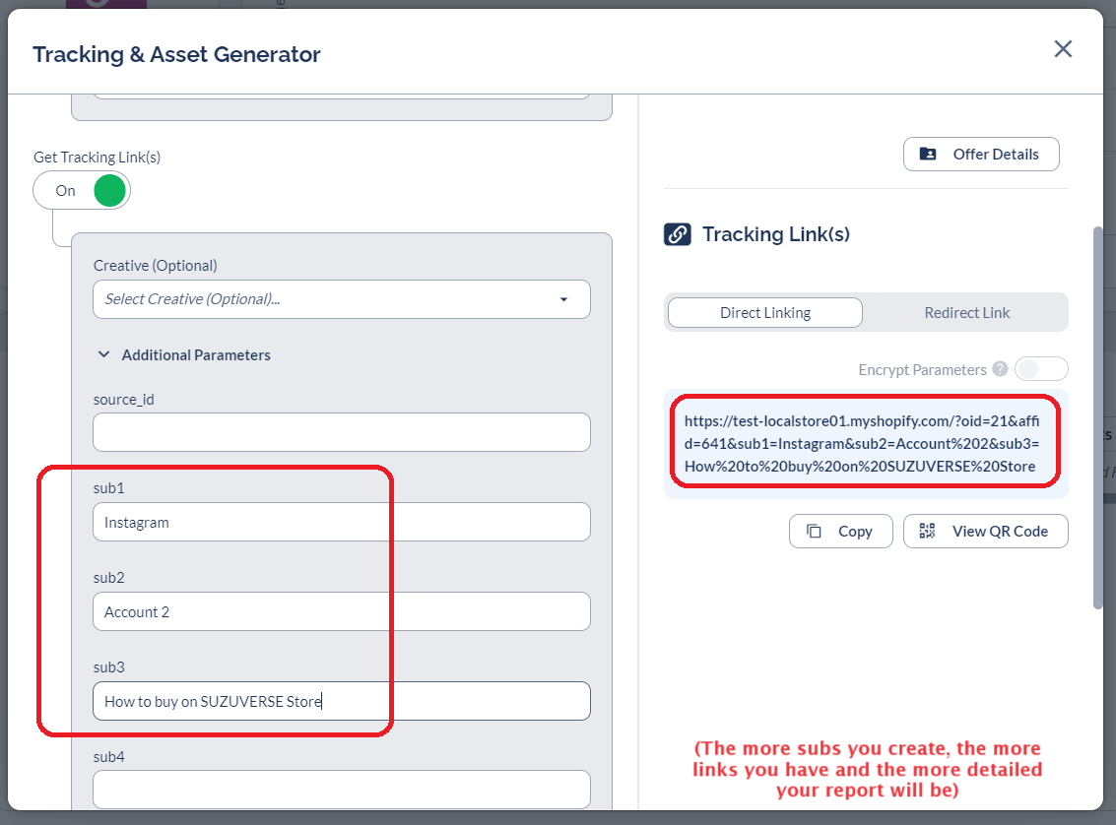Click the sub2 field containing Account 2
Image resolution: width=1116 pixels, height=825 pixels.
click(x=341, y=611)
